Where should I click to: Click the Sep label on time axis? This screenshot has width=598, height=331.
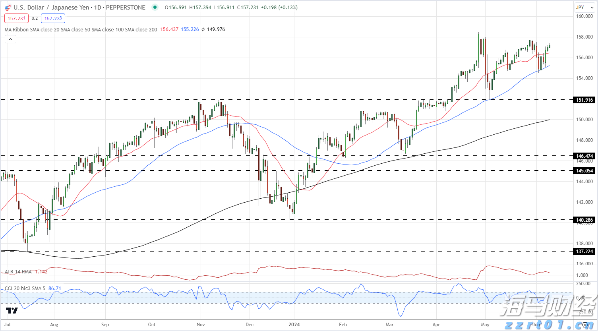coord(105,325)
